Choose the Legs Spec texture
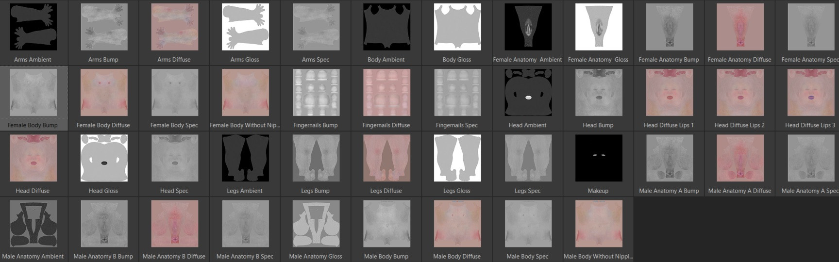This screenshot has height=262, width=839. point(528,158)
